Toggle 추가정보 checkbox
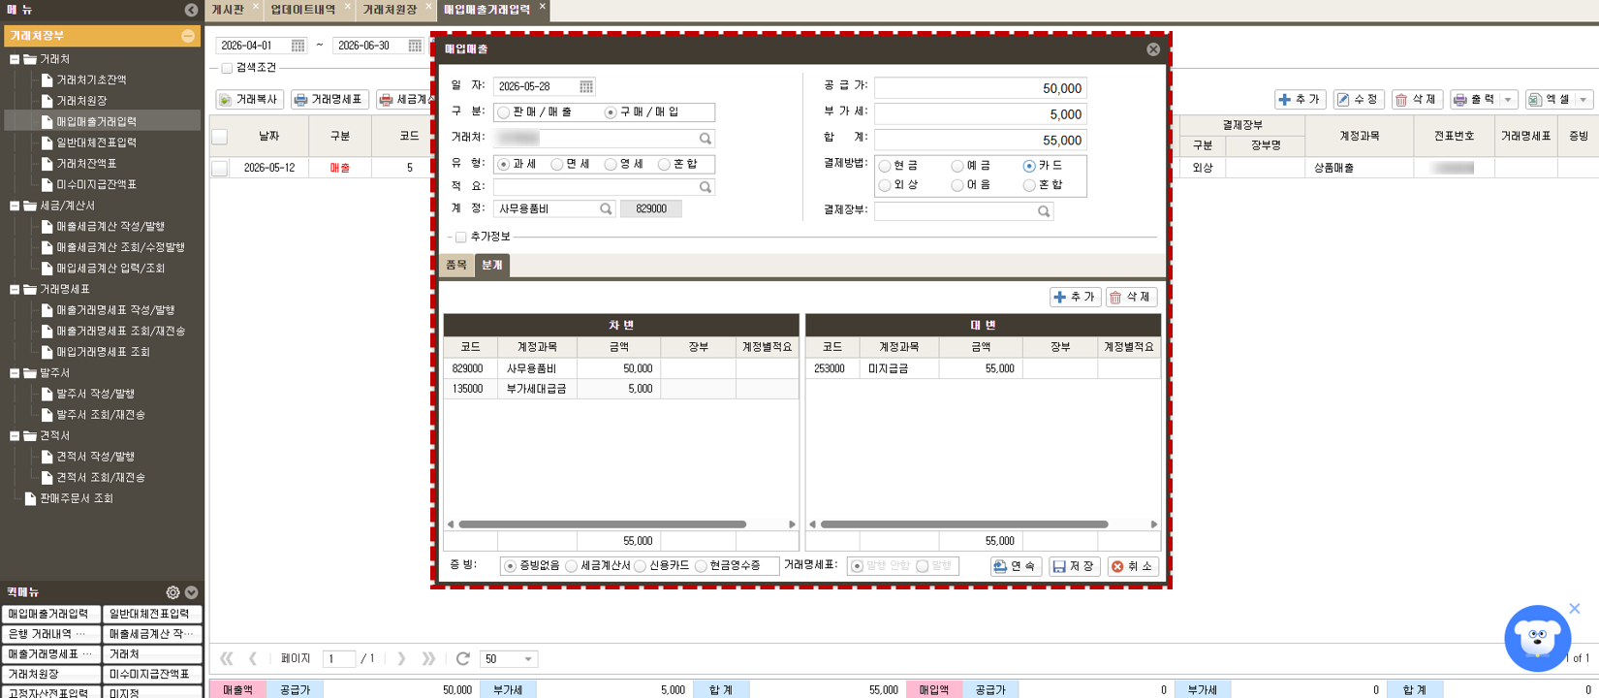Screen dimensions: 1599x698 pyautogui.click(x=461, y=237)
